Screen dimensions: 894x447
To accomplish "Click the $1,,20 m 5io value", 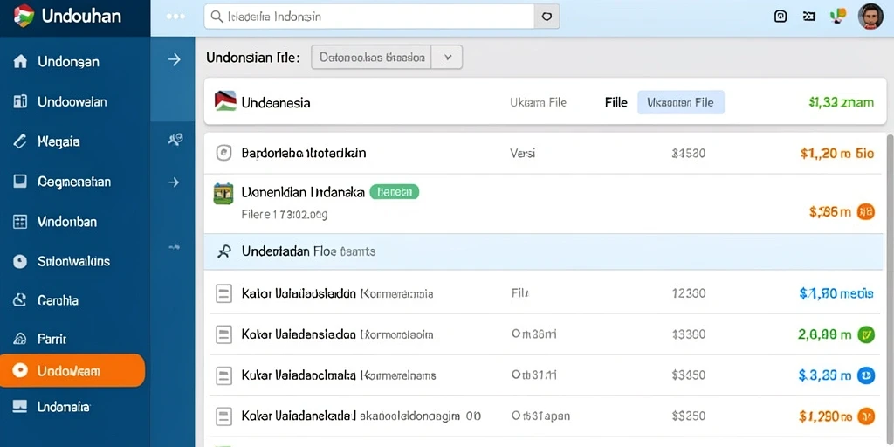I will (837, 153).
